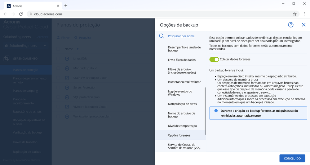Check the VMware Backup to Cloud checkbox
The image size is (310, 165).
pyautogui.click(x=58, y=107)
